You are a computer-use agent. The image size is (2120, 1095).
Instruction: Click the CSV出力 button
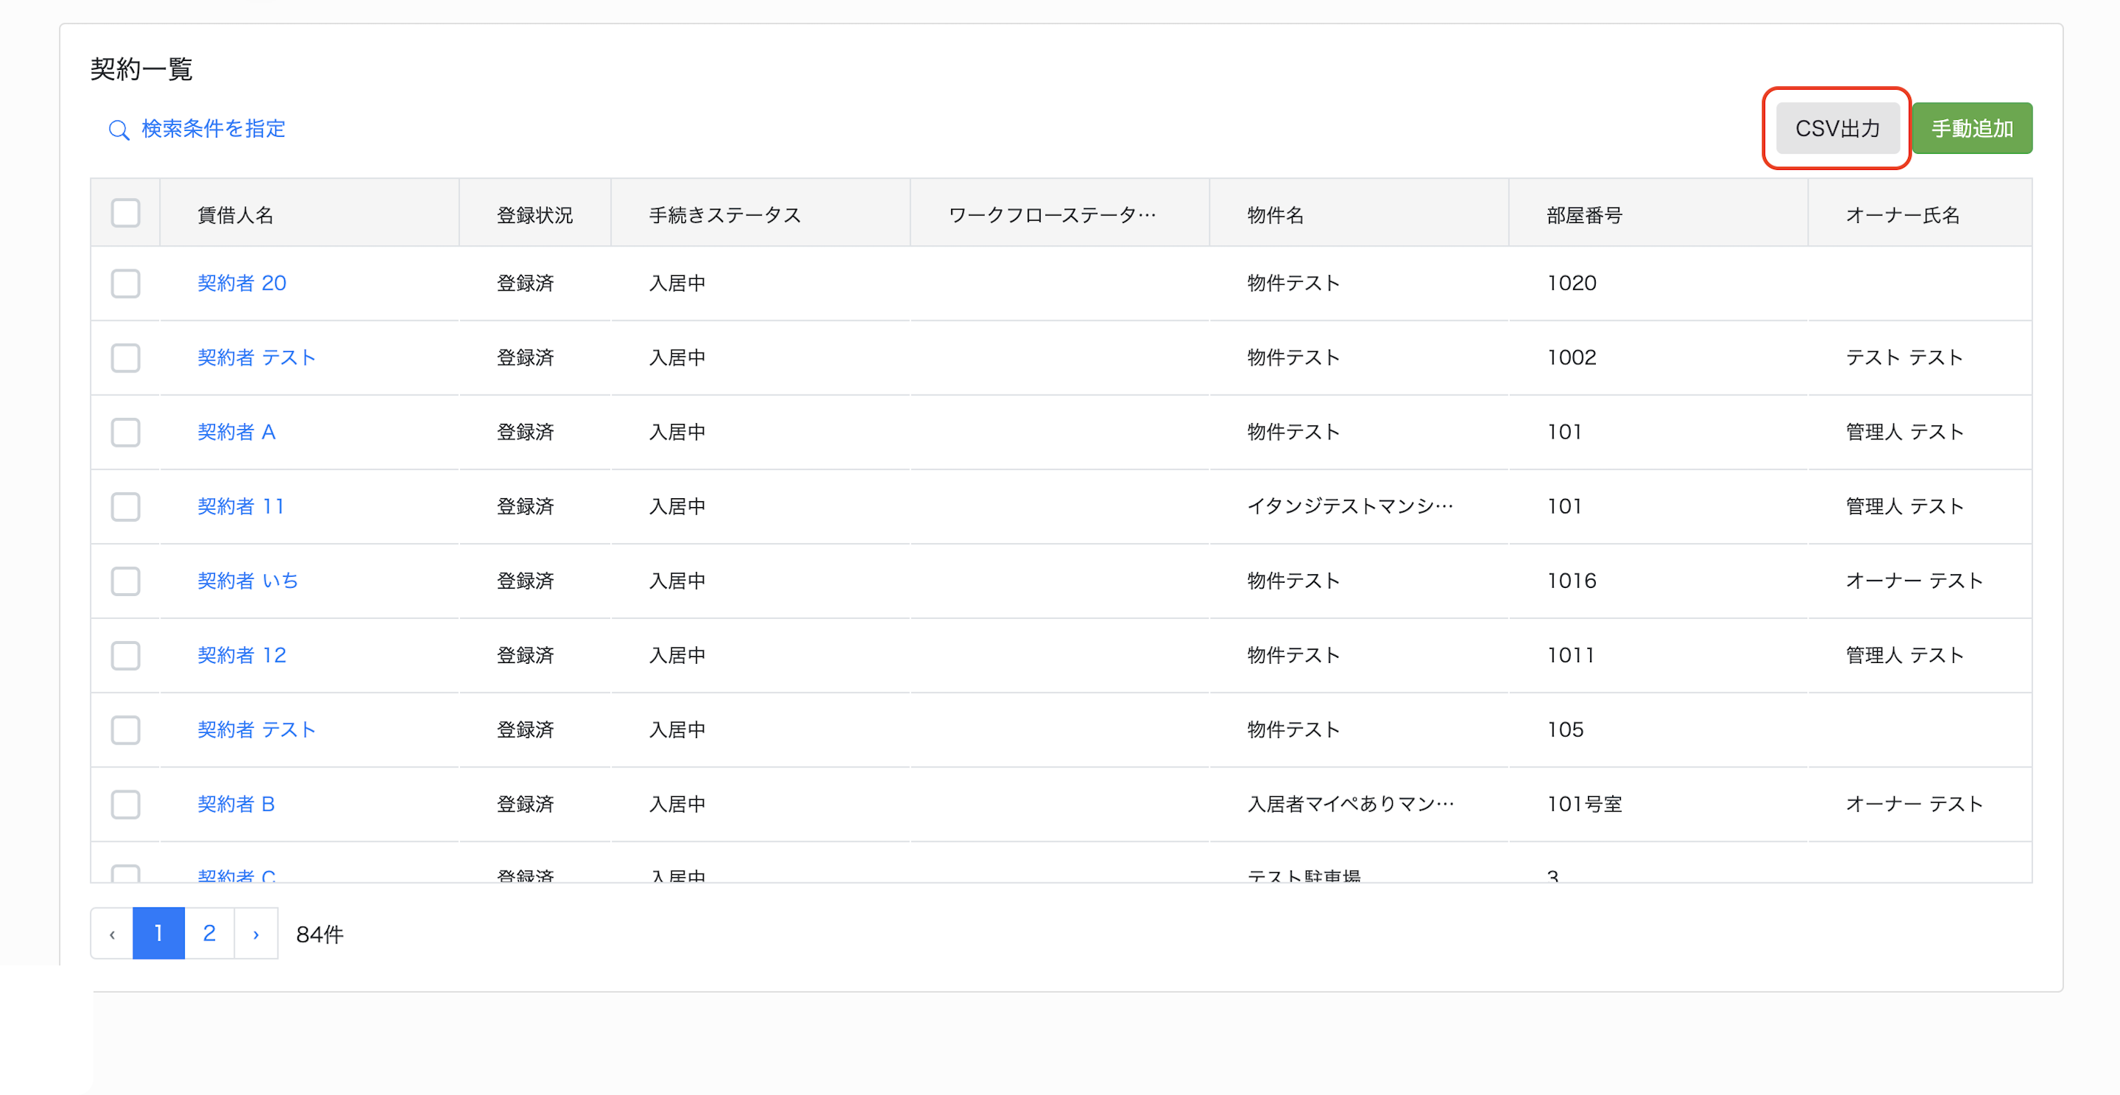tap(1837, 128)
